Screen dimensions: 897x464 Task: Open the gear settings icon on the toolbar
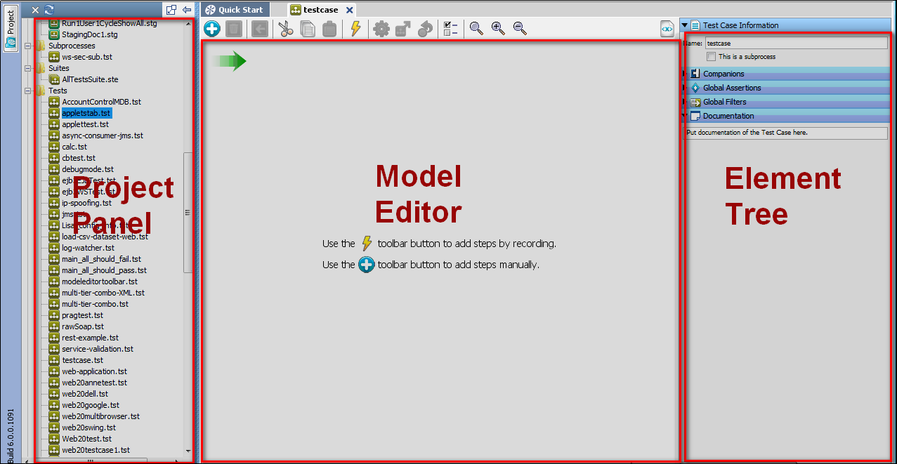pyautogui.click(x=381, y=29)
